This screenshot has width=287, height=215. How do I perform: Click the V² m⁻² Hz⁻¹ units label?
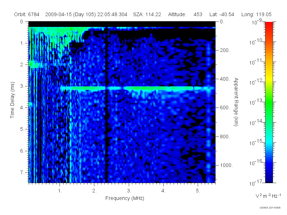[x=268, y=196]
